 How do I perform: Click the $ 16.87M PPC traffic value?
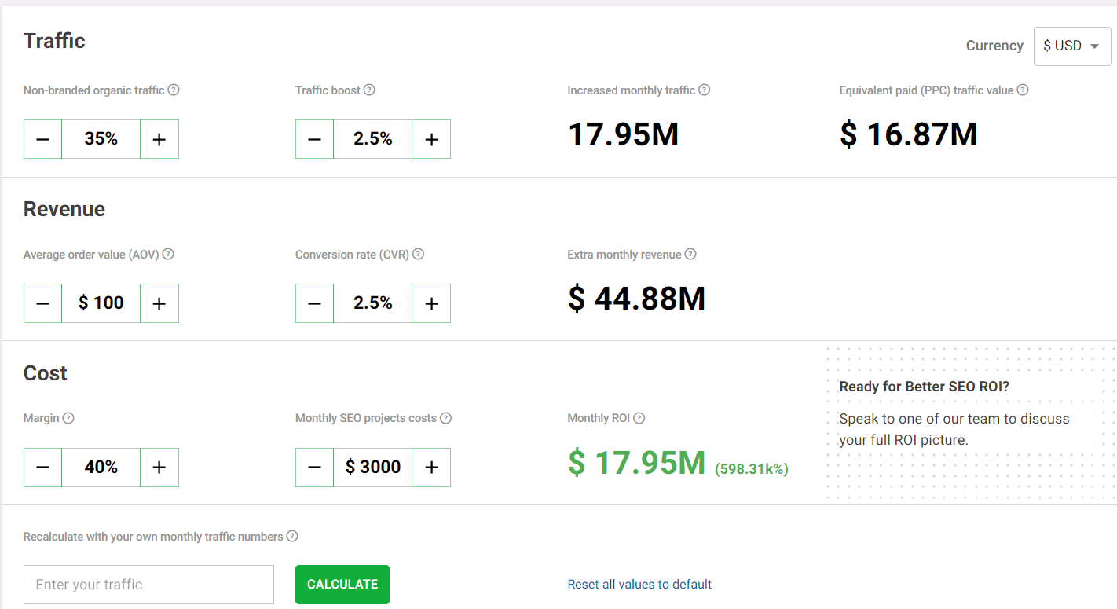(x=909, y=134)
